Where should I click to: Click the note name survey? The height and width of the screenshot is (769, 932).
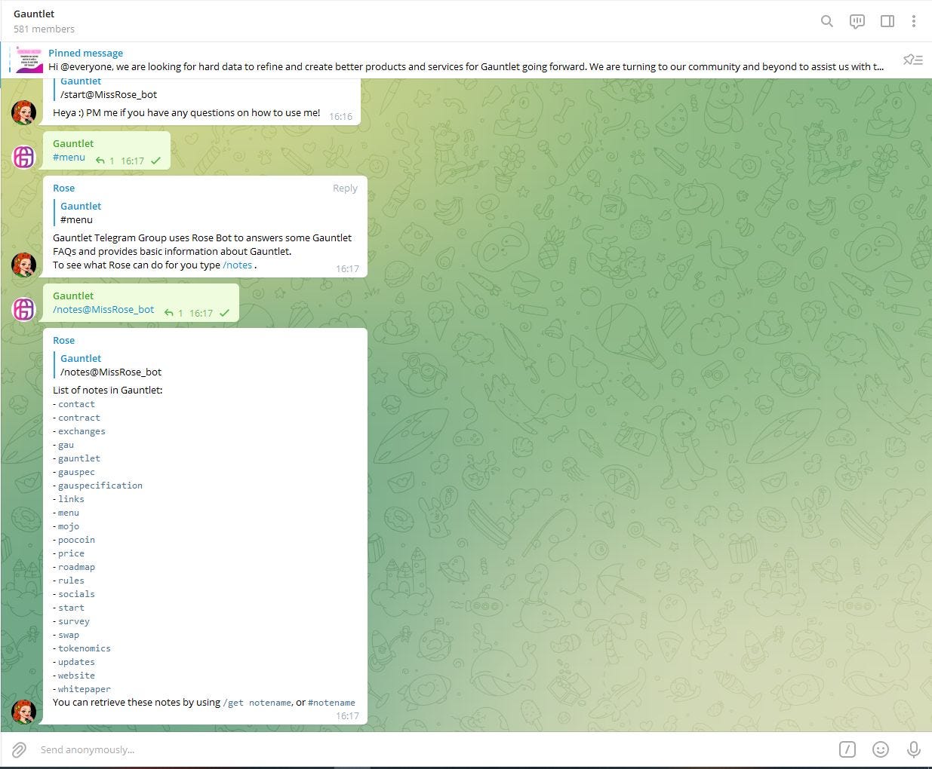point(74,621)
